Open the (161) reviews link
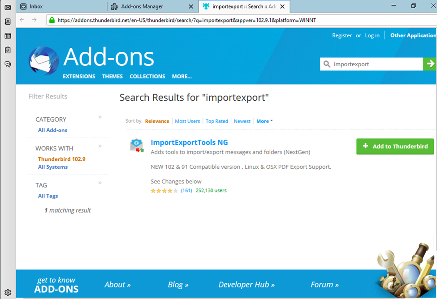The image size is (437, 299). coord(186,190)
